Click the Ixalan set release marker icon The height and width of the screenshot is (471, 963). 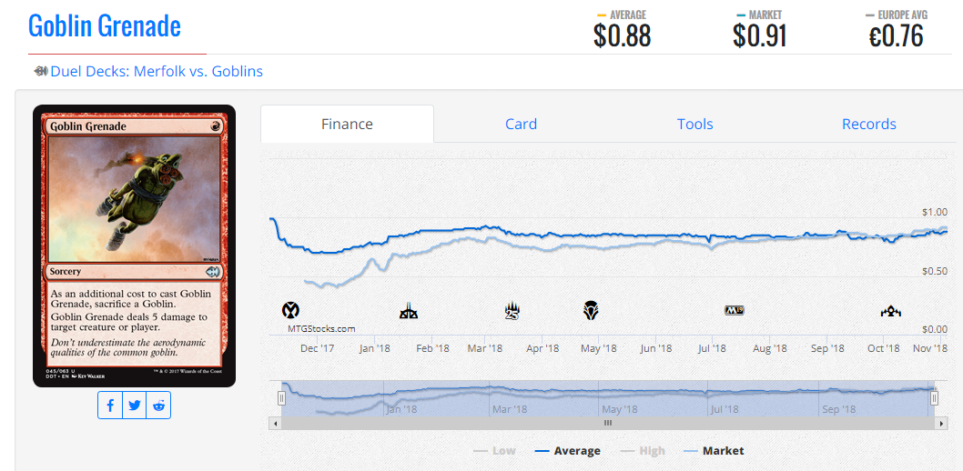(x=290, y=310)
